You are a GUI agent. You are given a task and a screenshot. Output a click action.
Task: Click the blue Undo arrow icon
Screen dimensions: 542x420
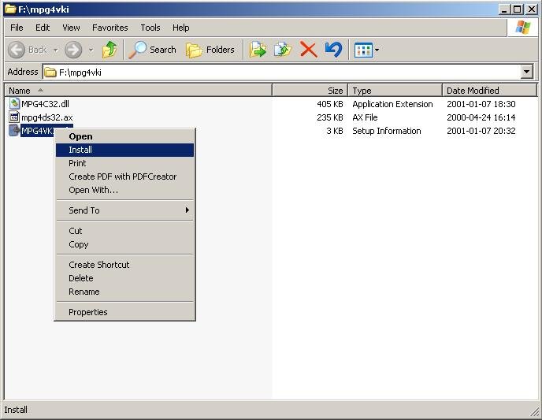(333, 50)
